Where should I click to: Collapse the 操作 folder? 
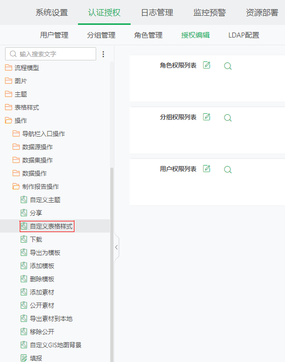9,120
